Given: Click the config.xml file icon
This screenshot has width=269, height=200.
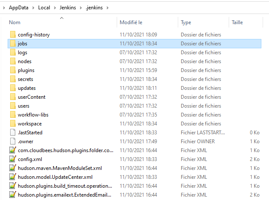Looking at the screenshot, I should tap(12, 159).
